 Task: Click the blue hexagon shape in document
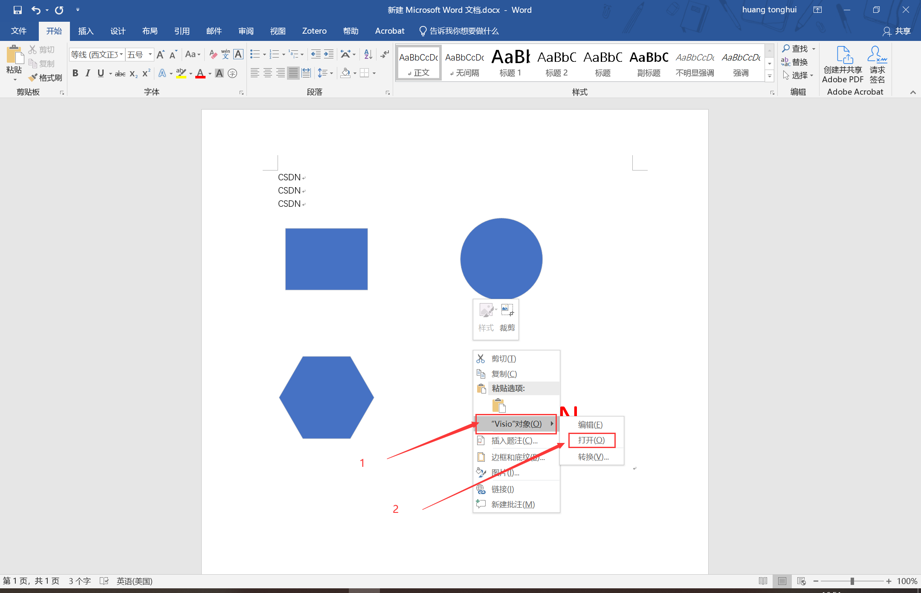coord(327,397)
